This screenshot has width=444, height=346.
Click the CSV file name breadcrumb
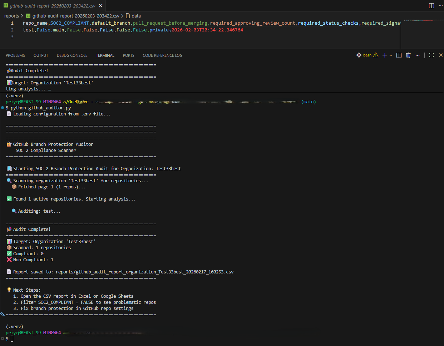[x=76, y=16]
